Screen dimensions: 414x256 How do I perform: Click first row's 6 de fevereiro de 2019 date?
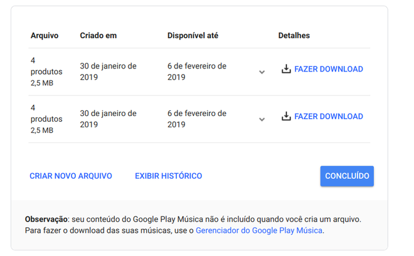tap(197, 72)
